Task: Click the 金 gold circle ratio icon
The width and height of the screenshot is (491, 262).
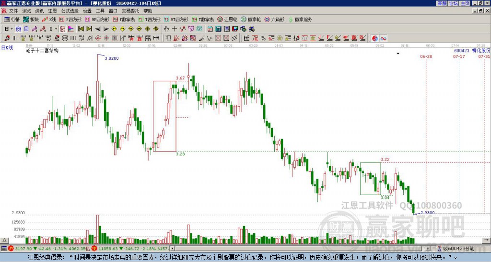Action: (280, 38)
